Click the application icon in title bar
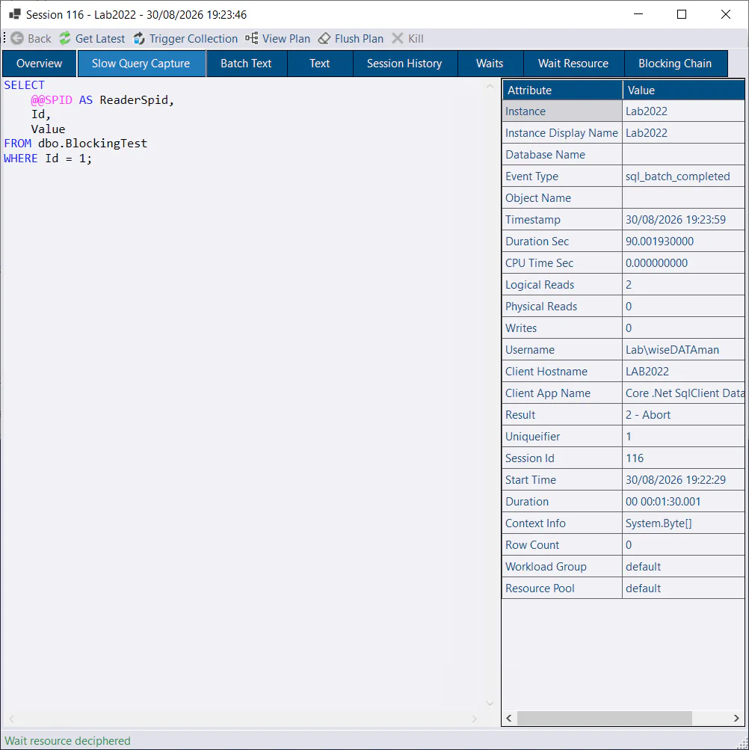Screen dimensions: 749x750 click(15, 14)
